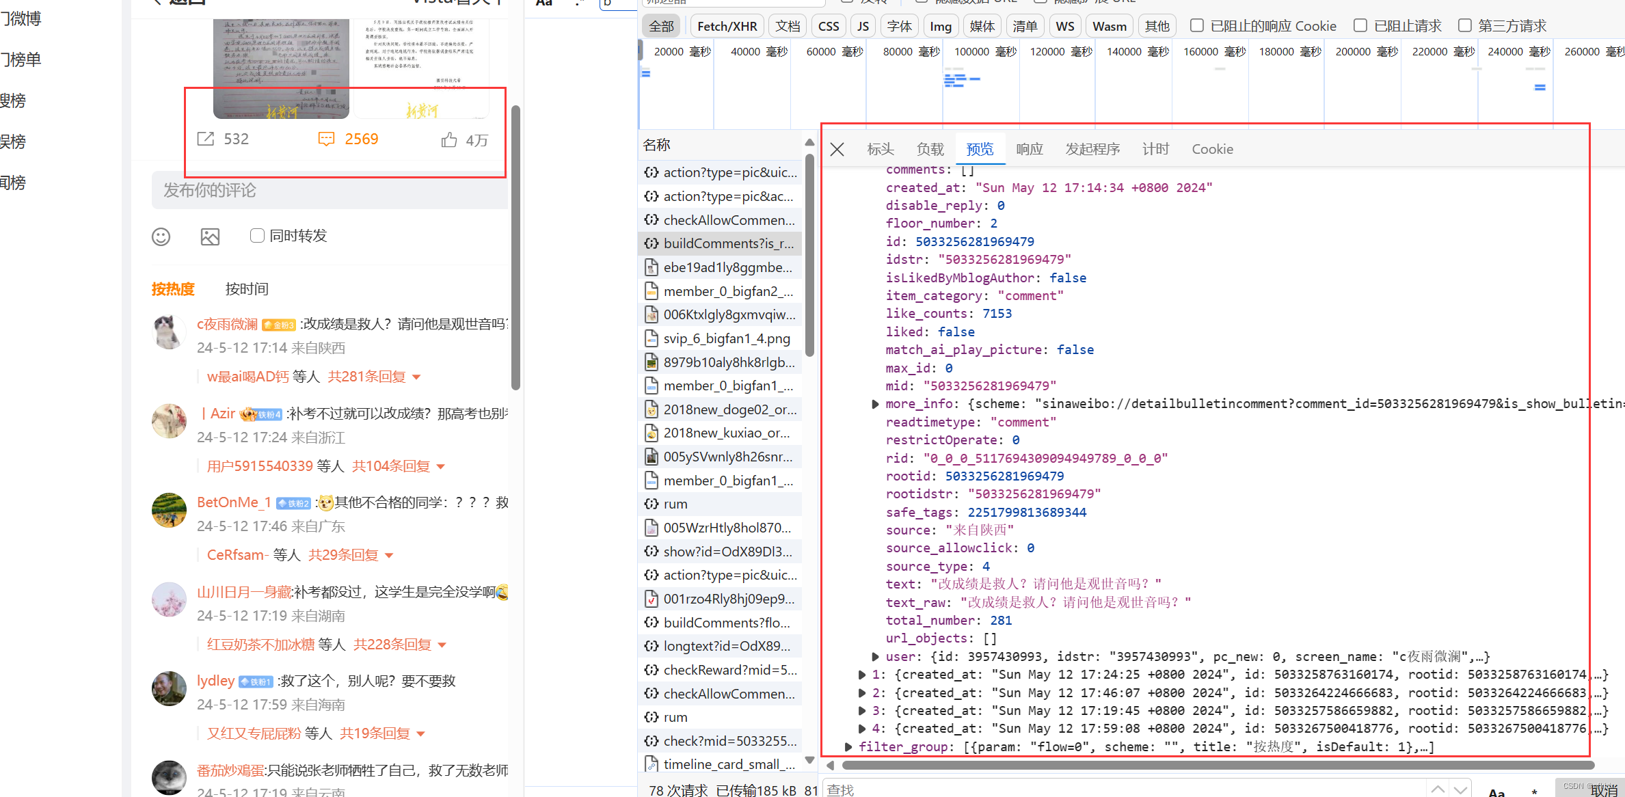Click BetOnMe_1 user avatar

click(x=168, y=510)
